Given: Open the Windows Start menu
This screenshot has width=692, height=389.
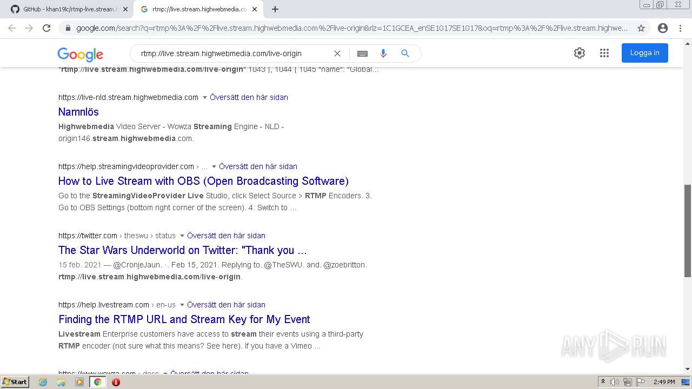Looking at the screenshot, I should 15,381.
